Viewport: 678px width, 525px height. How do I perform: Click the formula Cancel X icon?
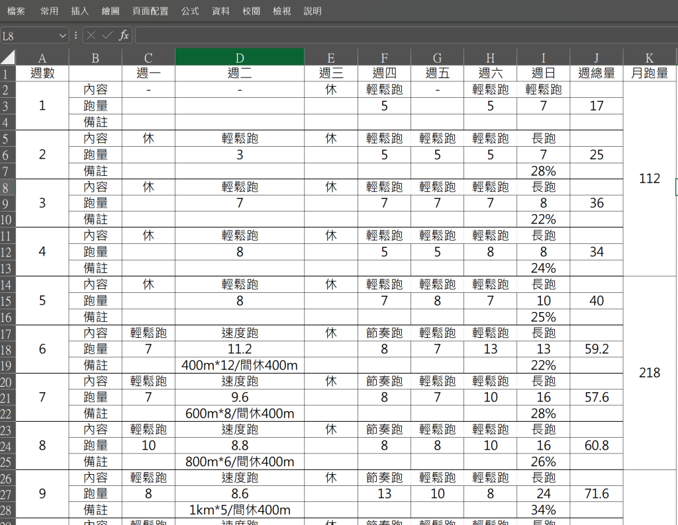tap(91, 36)
